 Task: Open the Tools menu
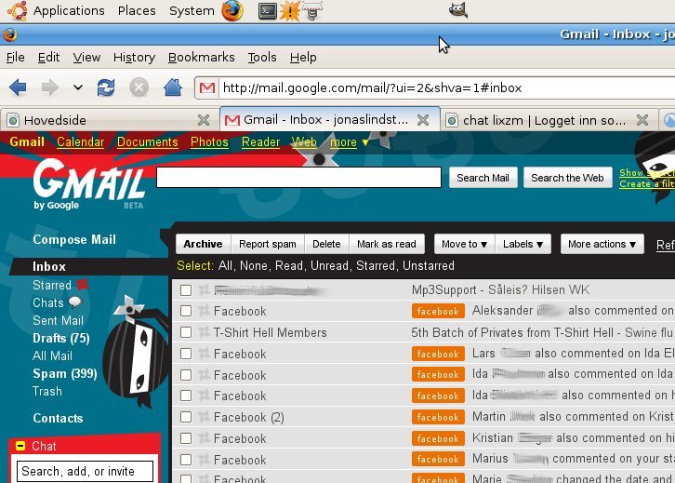262,58
